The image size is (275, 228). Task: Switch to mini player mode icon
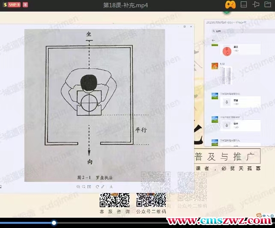click(x=243, y=5)
